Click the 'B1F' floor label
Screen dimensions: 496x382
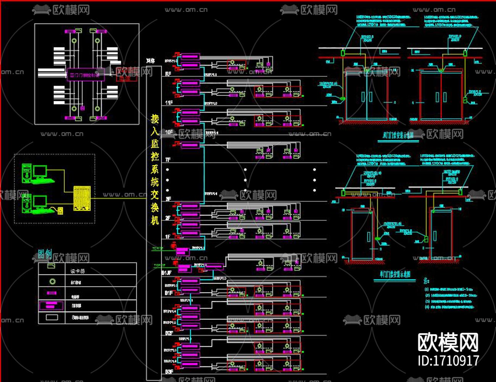click(x=169, y=293)
